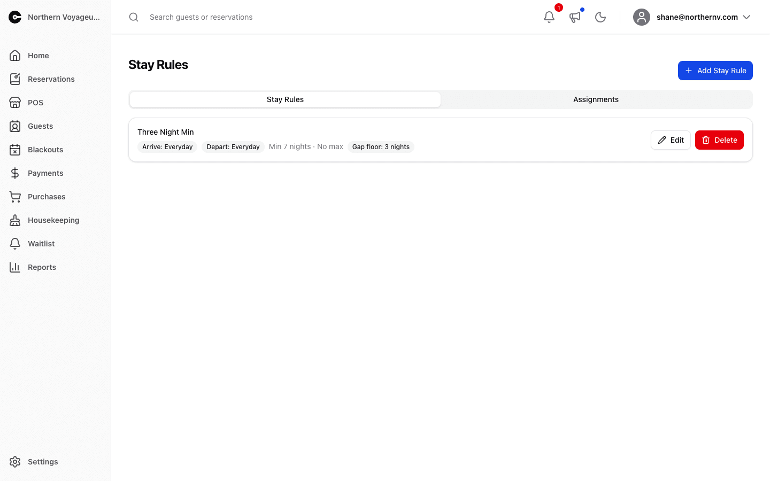Go to Waitlist page
This screenshot has width=770, height=481.
[x=56, y=244]
